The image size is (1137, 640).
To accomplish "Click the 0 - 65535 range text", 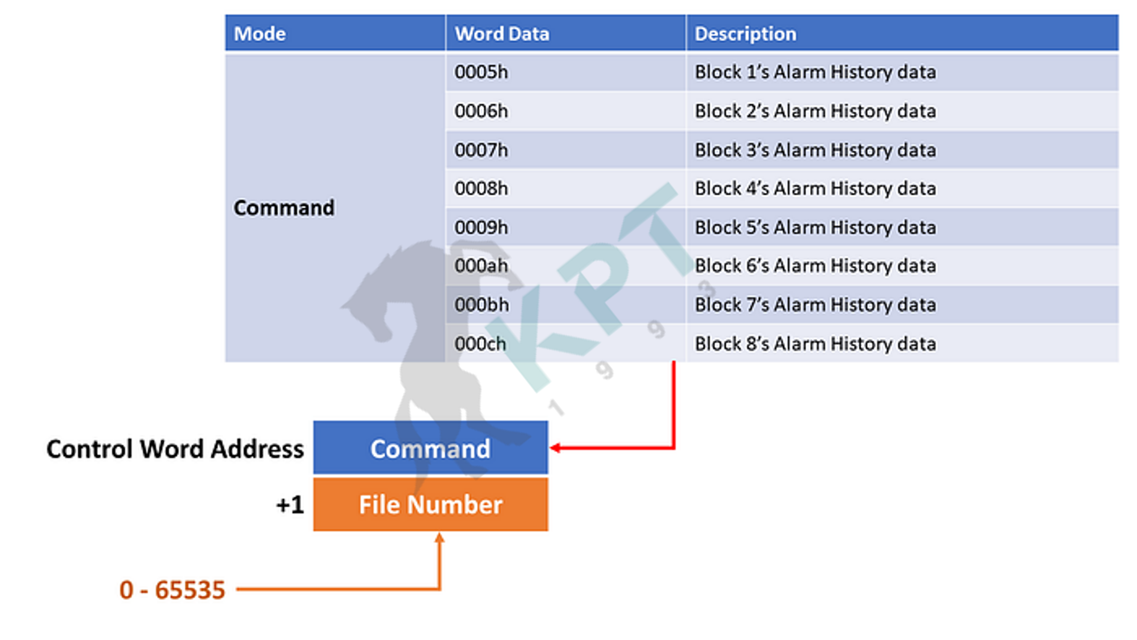I will click(x=172, y=590).
